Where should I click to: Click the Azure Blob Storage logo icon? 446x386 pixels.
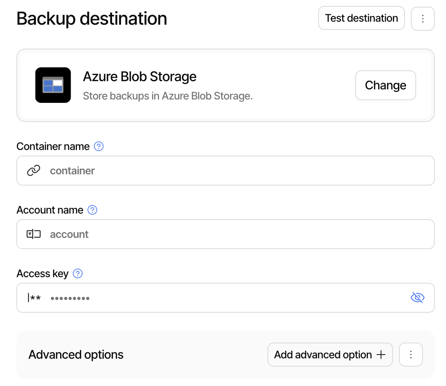pos(53,85)
